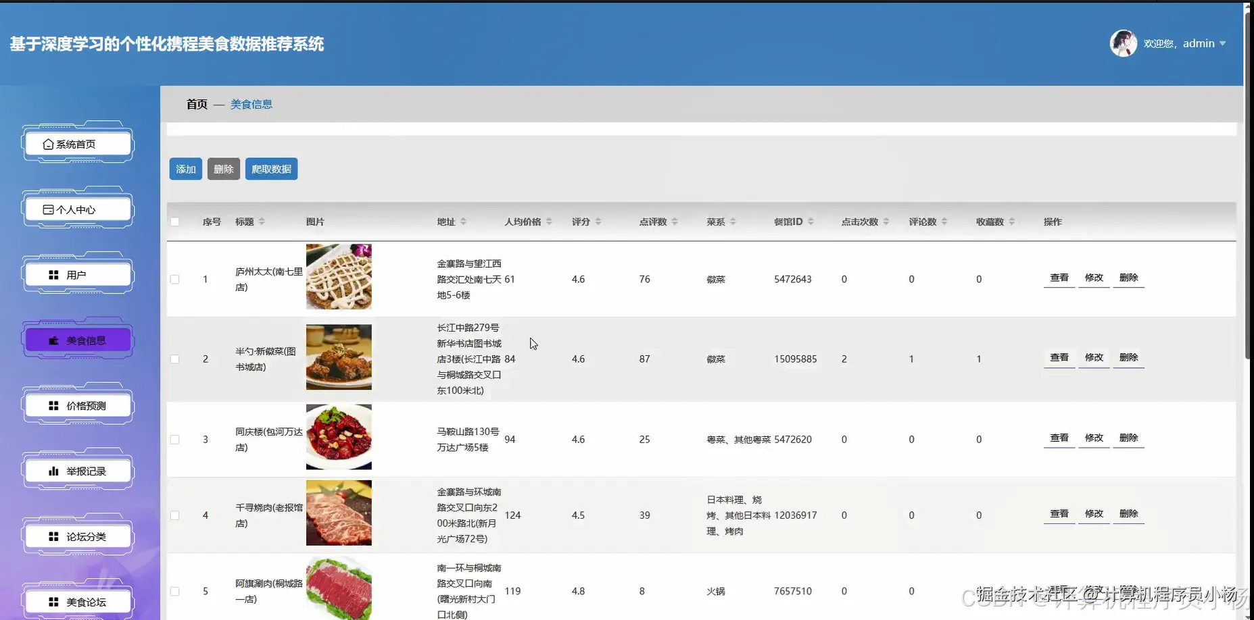Enter the 美食论坛 section
1254x620 pixels.
tap(76, 601)
